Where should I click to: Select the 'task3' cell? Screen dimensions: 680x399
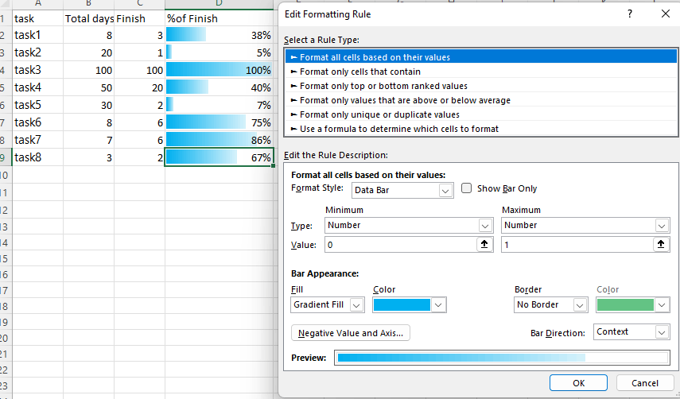click(37, 70)
